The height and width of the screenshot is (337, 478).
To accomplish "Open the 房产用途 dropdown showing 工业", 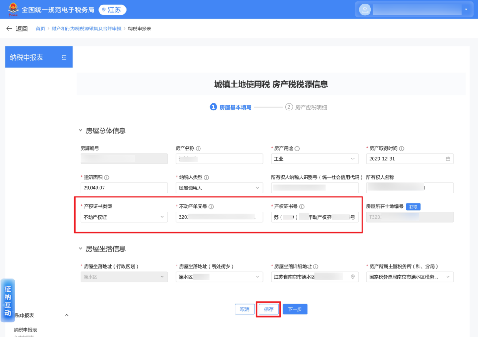I will click(315, 159).
